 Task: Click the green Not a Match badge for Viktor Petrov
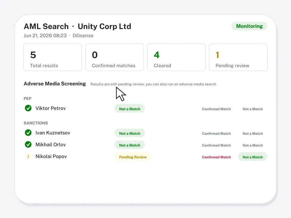129,109
